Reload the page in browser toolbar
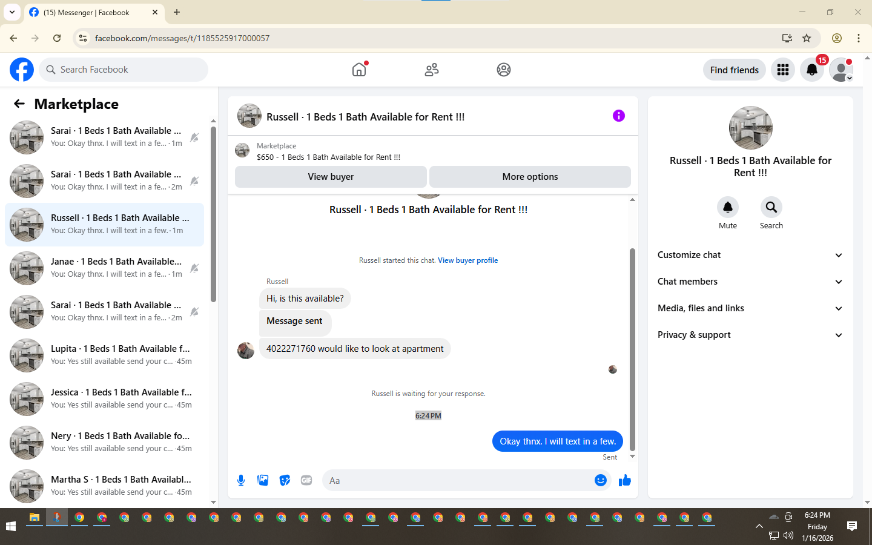This screenshot has width=872, height=545. click(x=57, y=38)
